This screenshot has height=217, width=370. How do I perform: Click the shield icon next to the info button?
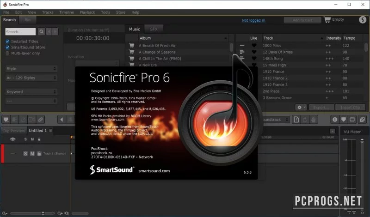(x=343, y=120)
